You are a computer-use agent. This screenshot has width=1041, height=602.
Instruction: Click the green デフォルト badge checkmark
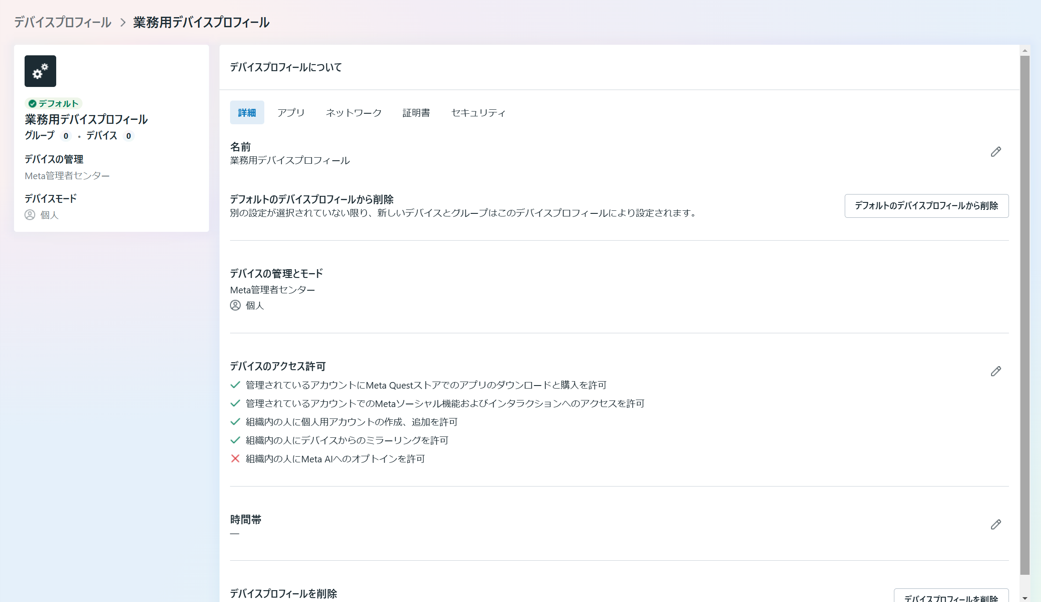(32, 104)
